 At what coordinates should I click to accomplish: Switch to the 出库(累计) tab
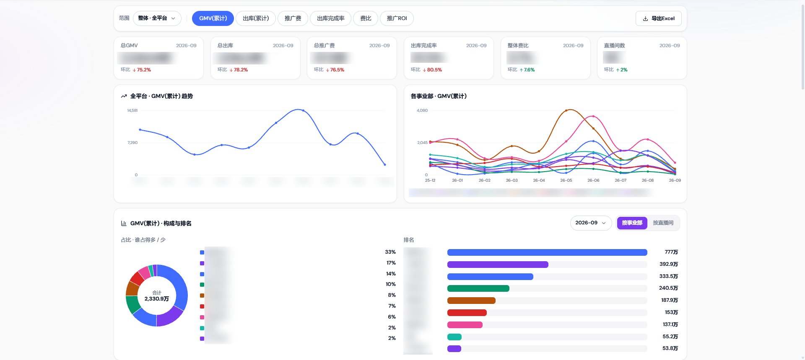256,18
